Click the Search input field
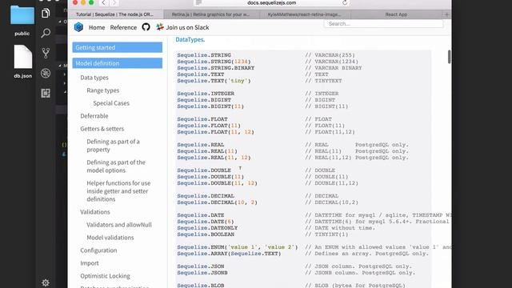This screenshot has height=288, width=512. (x=384, y=24)
